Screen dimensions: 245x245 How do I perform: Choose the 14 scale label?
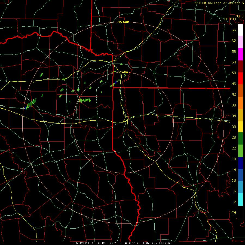[234, 170]
